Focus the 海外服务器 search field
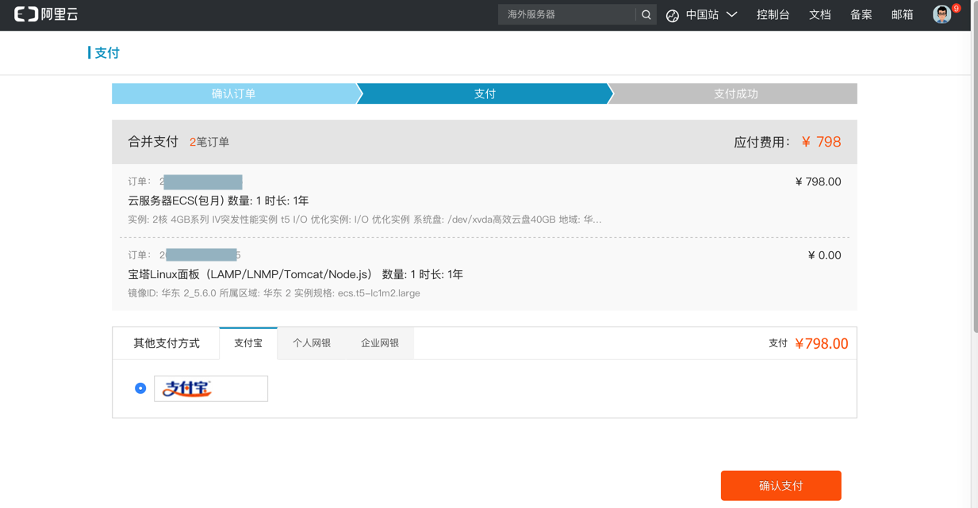Screen dimensions: 978x508 coord(567,14)
